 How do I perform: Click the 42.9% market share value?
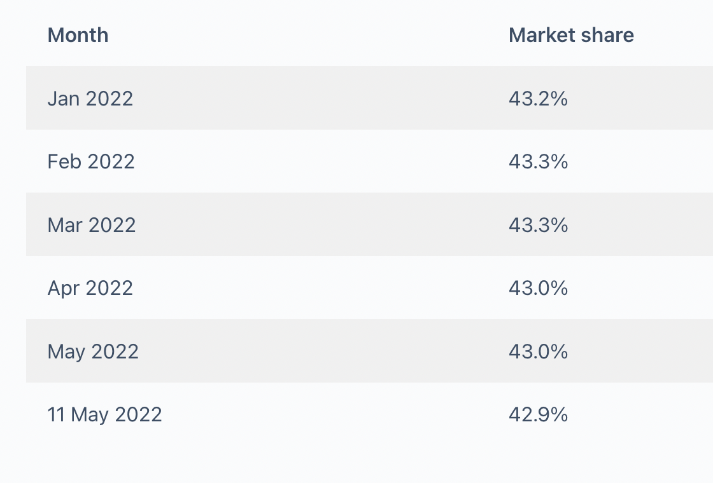(538, 414)
